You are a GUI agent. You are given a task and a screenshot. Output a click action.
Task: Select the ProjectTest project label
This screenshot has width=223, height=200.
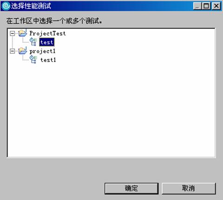click(47, 33)
